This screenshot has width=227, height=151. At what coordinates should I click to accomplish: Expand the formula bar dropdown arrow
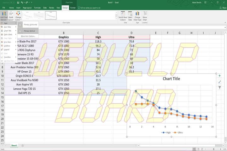point(225,27)
